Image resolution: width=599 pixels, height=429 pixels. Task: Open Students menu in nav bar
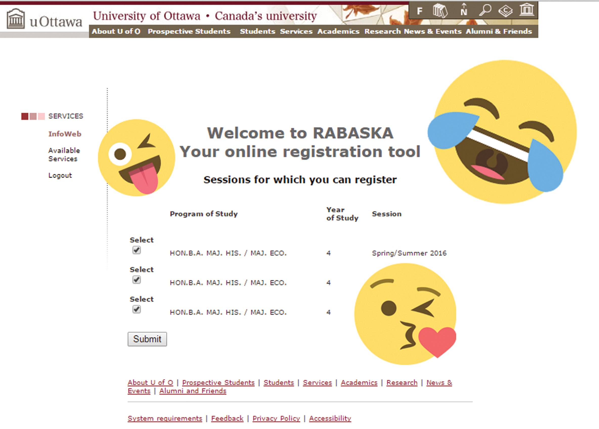coord(257,31)
